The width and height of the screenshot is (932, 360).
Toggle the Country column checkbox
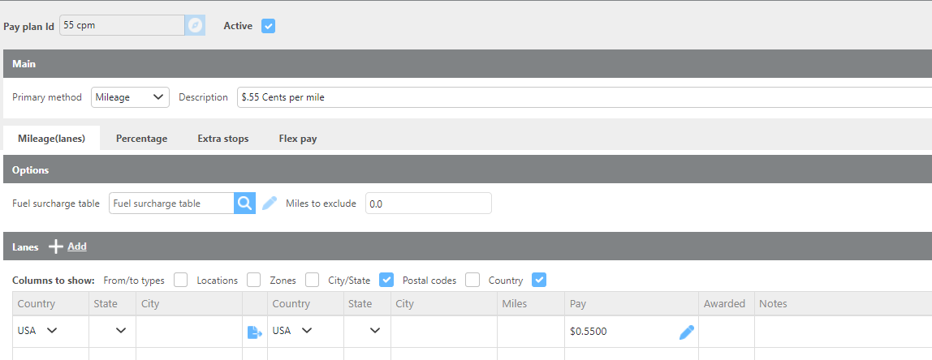tap(539, 280)
